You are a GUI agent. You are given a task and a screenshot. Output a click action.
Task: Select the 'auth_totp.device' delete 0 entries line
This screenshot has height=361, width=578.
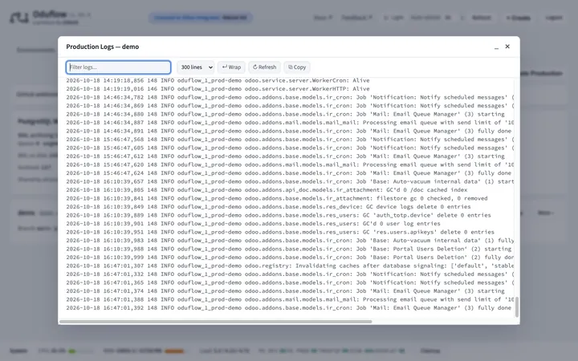pyautogui.click(x=279, y=215)
